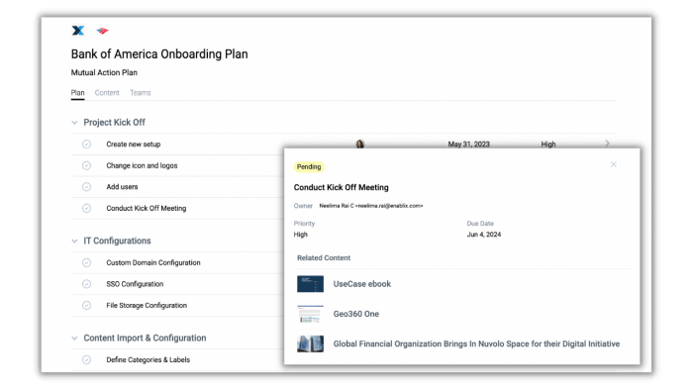Image resolution: width=693 pixels, height=390 pixels.
Task: Select the SSO Configuration task
Action: pyautogui.click(x=135, y=284)
